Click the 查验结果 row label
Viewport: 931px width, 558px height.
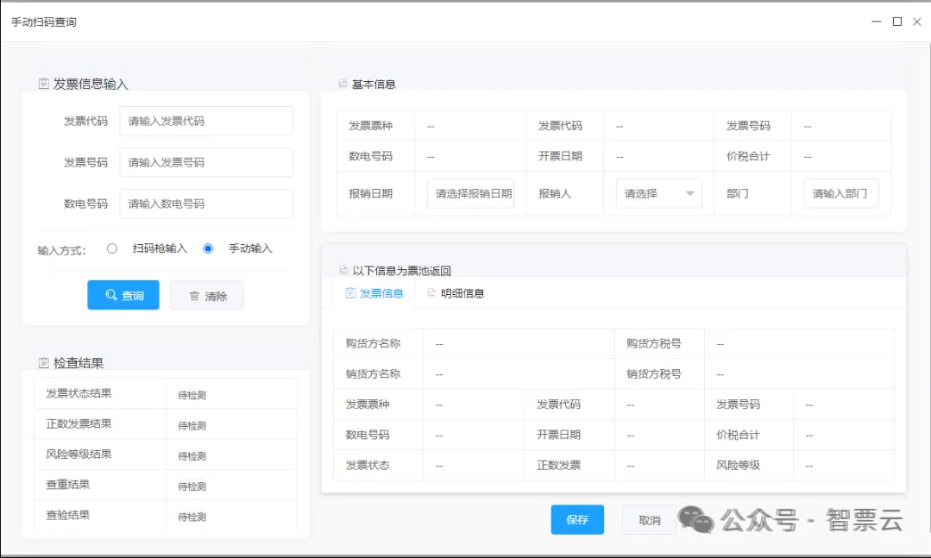(x=67, y=515)
